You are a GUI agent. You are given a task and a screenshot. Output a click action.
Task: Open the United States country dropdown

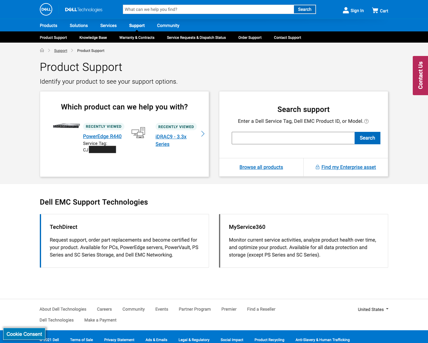pos(373,309)
